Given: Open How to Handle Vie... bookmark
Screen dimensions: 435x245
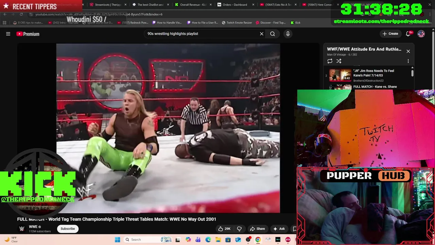Looking at the screenshot, I should click(167, 22).
